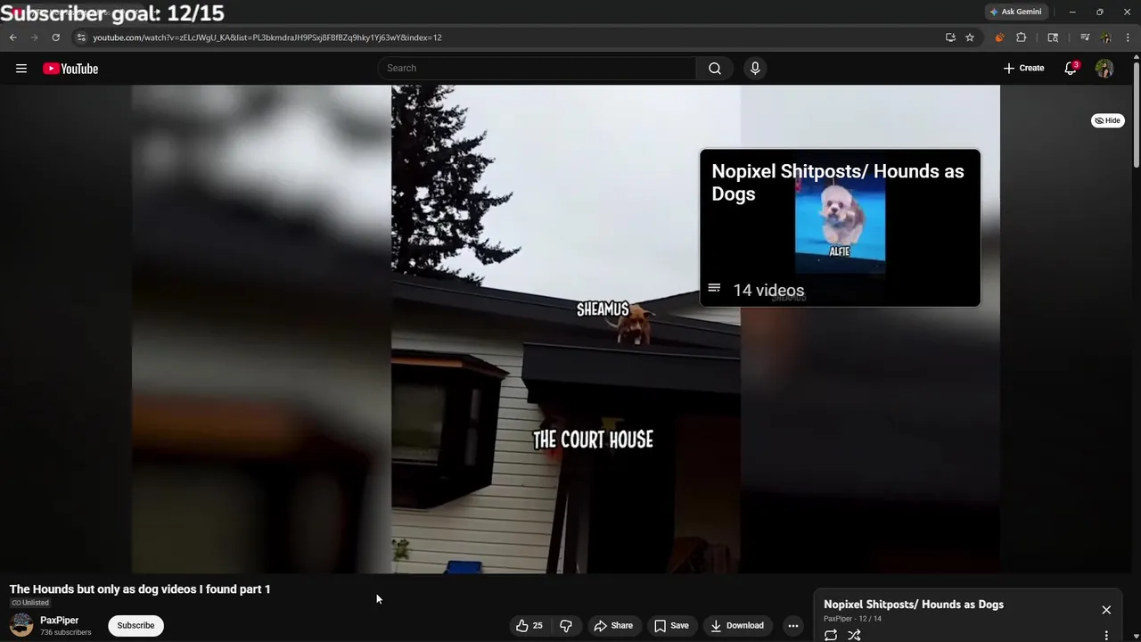This screenshot has width=1141, height=642.
Task: Go back in browser
Action: point(12,37)
